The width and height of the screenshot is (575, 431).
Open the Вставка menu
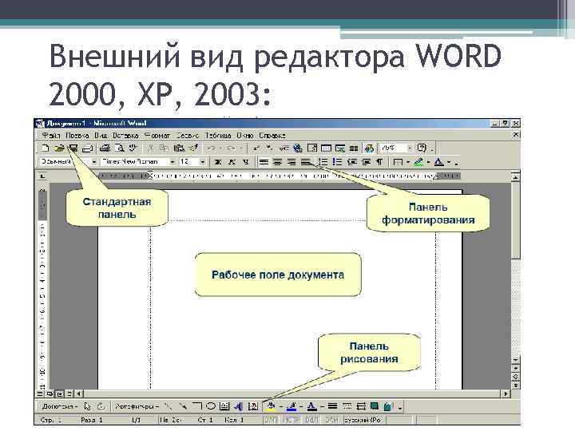(x=125, y=135)
